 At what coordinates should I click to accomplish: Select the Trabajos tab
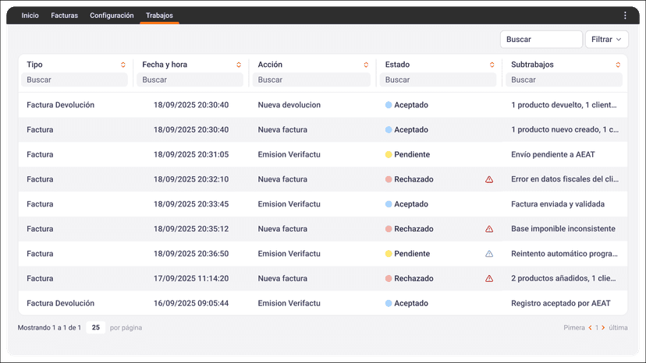[159, 16]
